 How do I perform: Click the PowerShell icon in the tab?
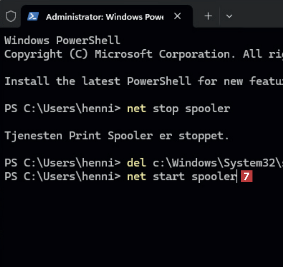tap(33, 16)
